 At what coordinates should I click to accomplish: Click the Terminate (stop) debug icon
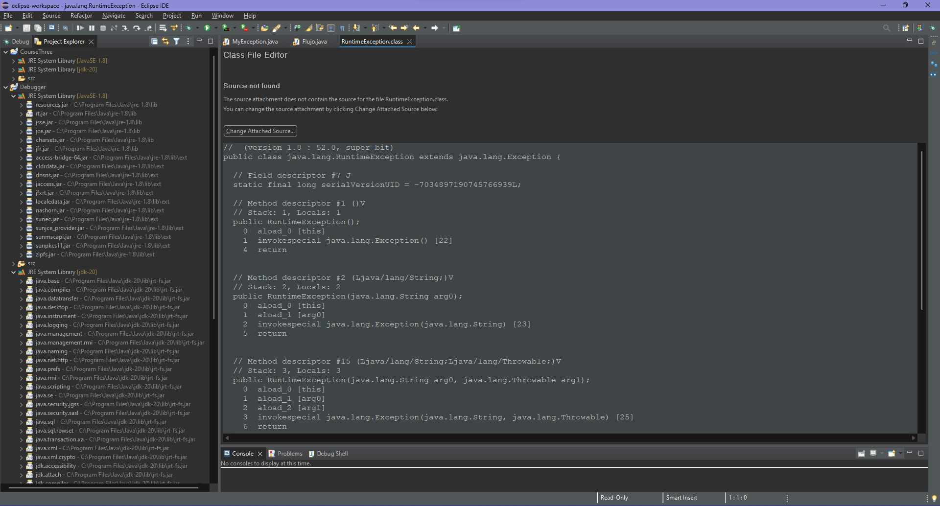103,28
